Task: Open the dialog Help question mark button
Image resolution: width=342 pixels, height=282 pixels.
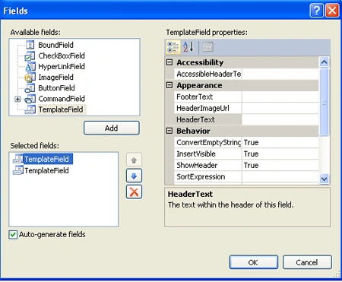Action: [316, 11]
